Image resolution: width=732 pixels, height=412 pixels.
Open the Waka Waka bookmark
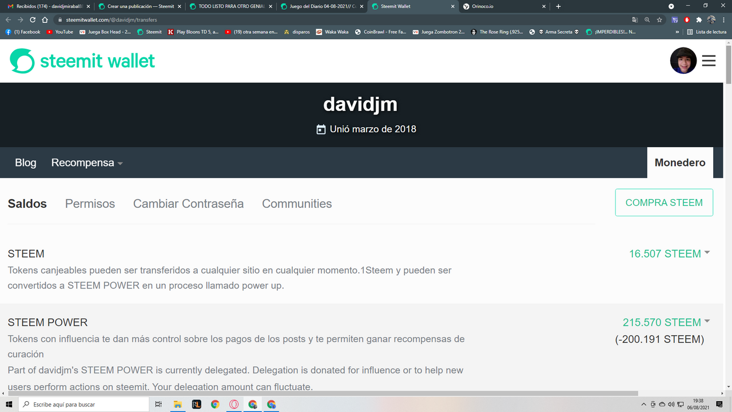pyautogui.click(x=332, y=32)
